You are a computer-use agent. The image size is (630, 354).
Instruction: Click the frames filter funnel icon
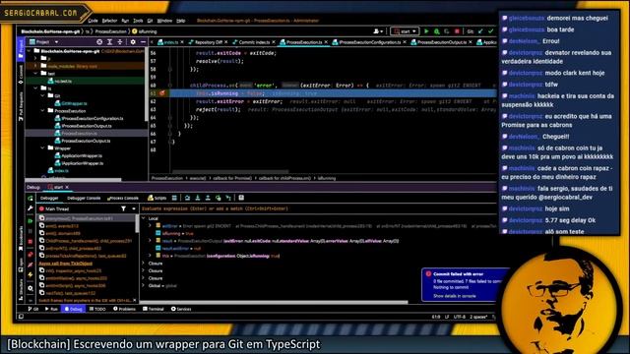tap(123, 208)
